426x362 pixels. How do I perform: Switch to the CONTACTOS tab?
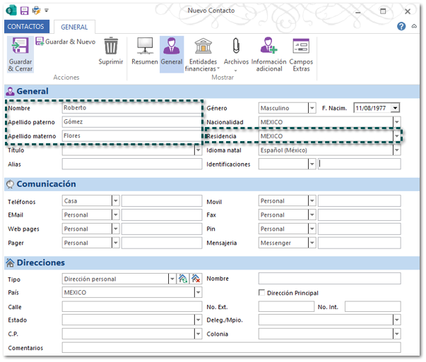[26, 27]
